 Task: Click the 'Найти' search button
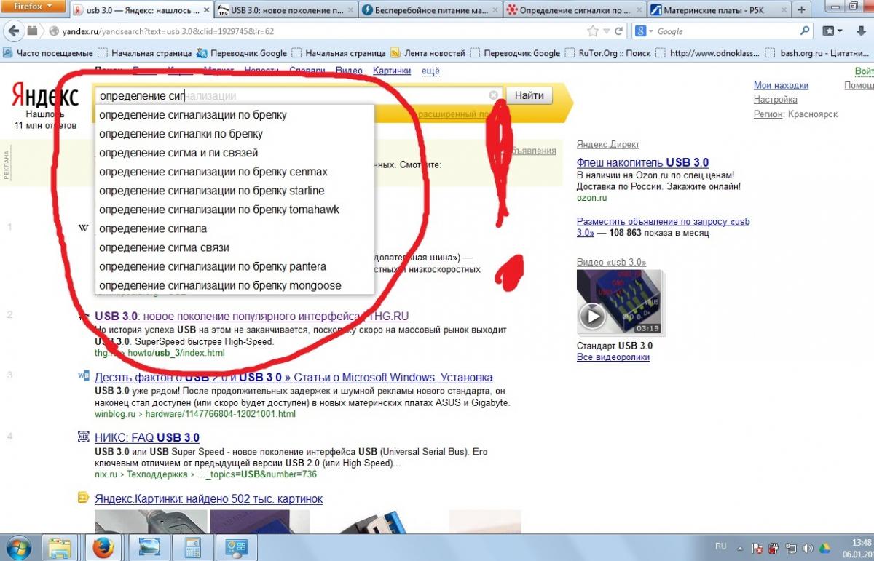pyautogui.click(x=529, y=95)
